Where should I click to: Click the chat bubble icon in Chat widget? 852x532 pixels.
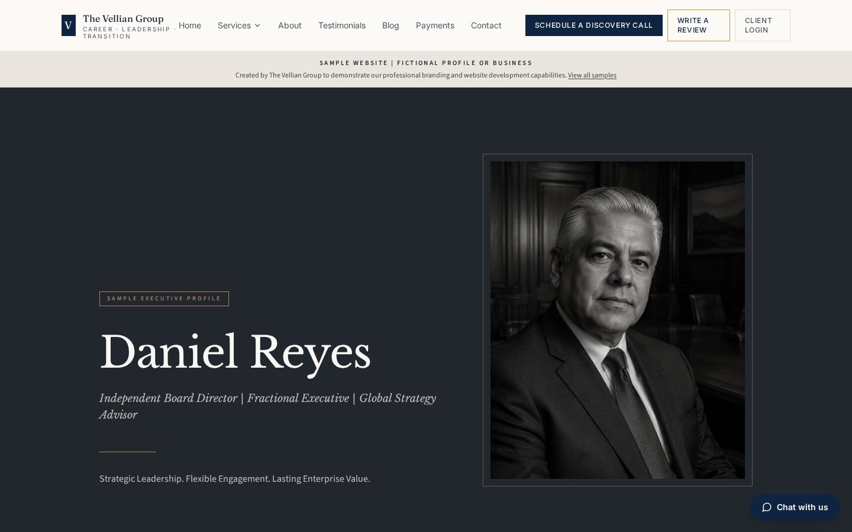click(x=767, y=507)
